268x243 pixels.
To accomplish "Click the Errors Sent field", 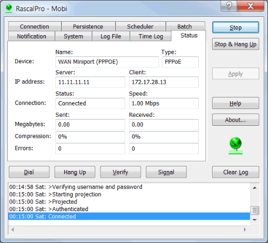I will pos(90,149).
